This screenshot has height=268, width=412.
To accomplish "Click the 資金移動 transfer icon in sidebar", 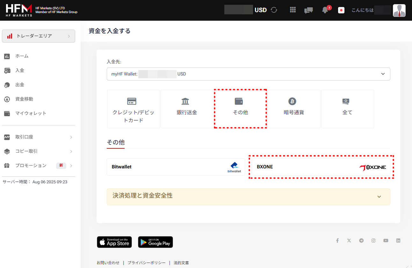I will point(7,99).
